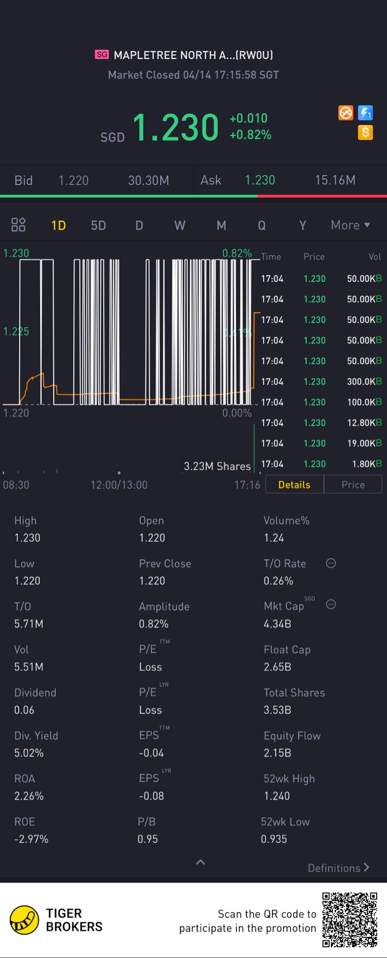Screen dimensions: 387x958
Task: Tap the pink SG market tag
Action: pyautogui.click(x=102, y=54)
